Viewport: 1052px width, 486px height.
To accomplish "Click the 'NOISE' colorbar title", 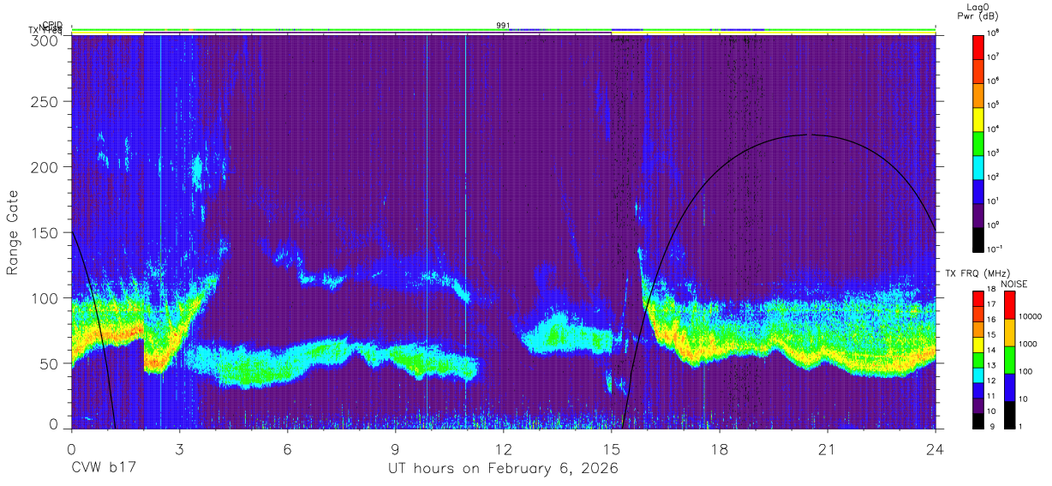I will (x=1013, y=284).
